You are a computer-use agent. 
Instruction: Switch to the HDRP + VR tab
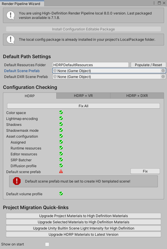click(x=83, y=96)
